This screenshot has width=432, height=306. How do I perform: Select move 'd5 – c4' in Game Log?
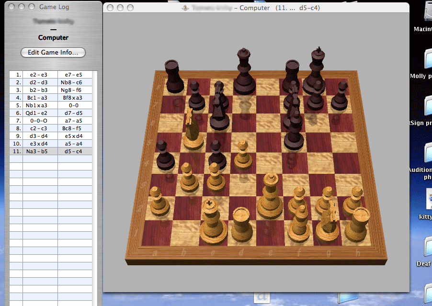pos(73,152)
